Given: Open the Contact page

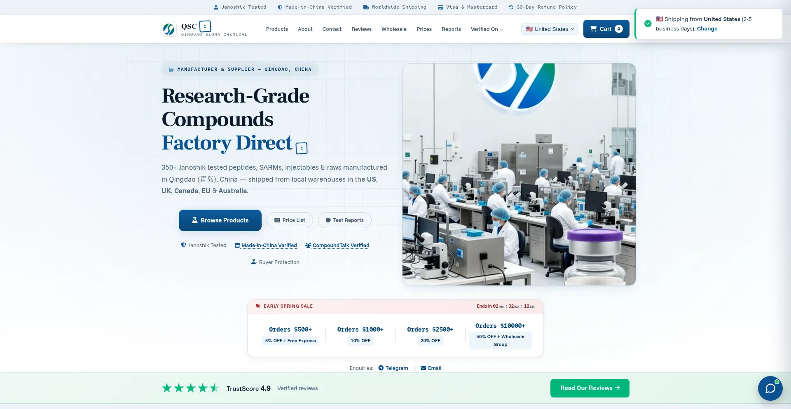Looking at the screenshot, I should tap(332, 29).
